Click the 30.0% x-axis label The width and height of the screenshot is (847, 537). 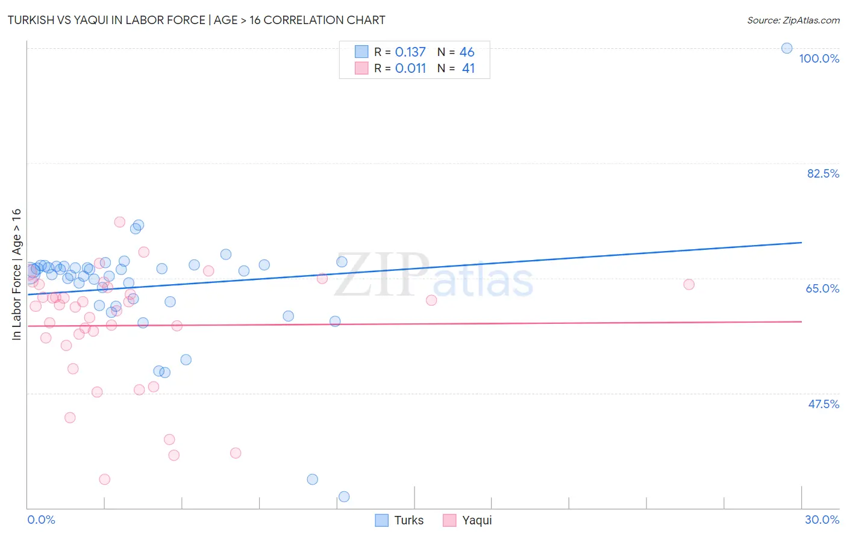pos(822,520)
